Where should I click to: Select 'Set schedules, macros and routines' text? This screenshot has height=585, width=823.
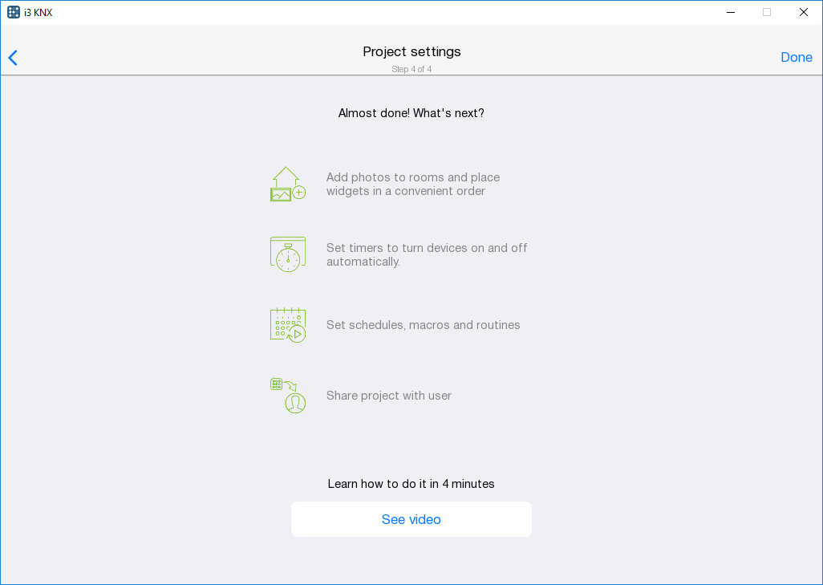[x=423, y=325]
